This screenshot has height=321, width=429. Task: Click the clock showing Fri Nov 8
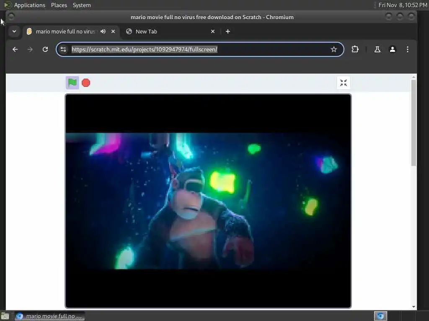click(403, 5)
